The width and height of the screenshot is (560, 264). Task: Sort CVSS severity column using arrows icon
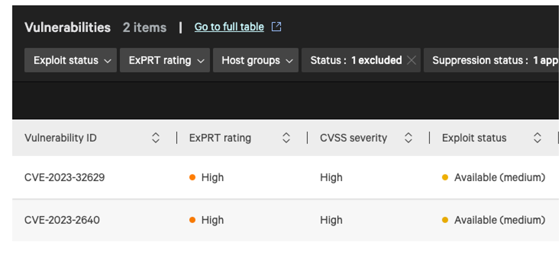[408, 138]
